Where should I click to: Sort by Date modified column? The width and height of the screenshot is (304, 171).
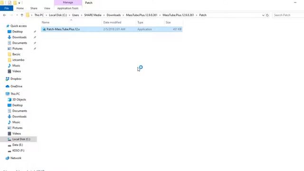pyautogui.click(x=112, y=22)
